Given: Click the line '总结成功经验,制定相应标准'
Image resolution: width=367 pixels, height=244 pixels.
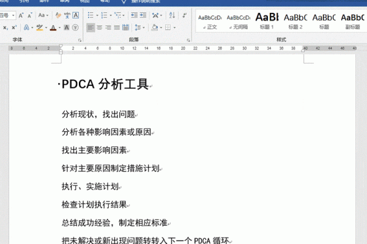Looking at the screenshot, I should (x=115, y=223).
